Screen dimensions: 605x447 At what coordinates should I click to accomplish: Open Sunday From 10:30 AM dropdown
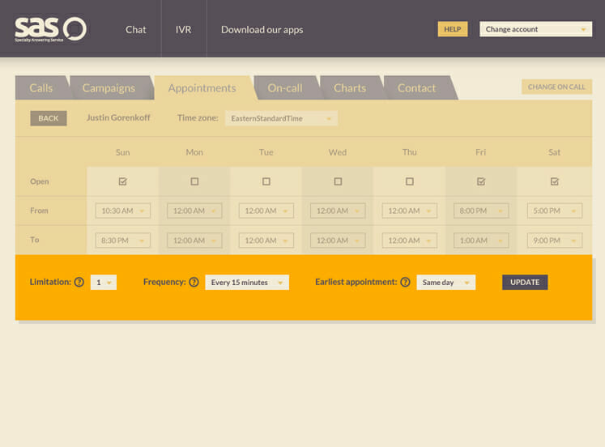[x=123, y=211]
